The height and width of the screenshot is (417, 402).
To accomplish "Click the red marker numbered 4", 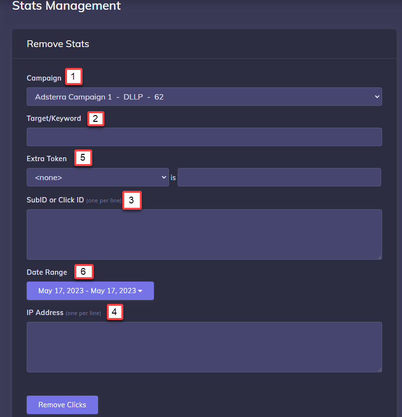I will [x=115, y=312].
